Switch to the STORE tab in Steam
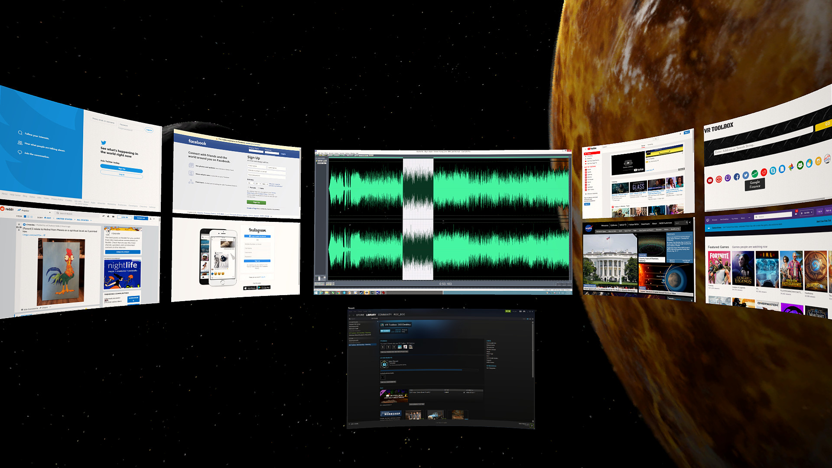This screenshot has width=832, height=468. click(x=360, y=315)
